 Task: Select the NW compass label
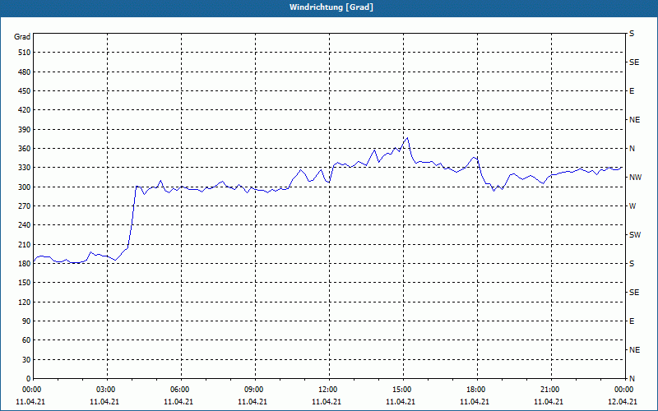coord(635,178)
